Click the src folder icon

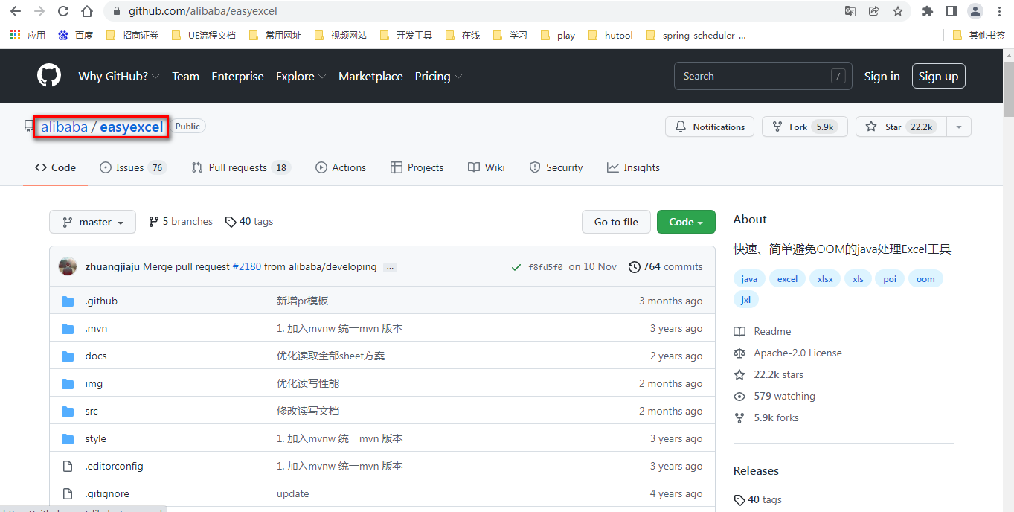tap(68, 411)
